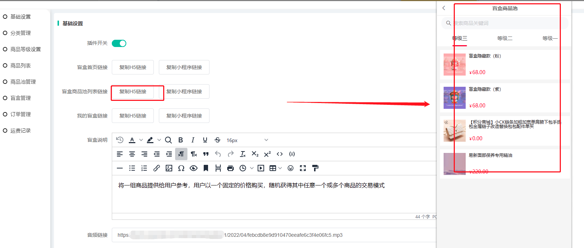Open the highlight color dropdown arrow
Image resolution: width=584 pixels, height=248 pixels.
(x=159, y=140)
